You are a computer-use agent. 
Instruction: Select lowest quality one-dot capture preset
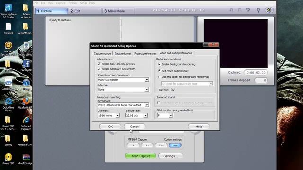pyautogui.click(x=133, y=145)
